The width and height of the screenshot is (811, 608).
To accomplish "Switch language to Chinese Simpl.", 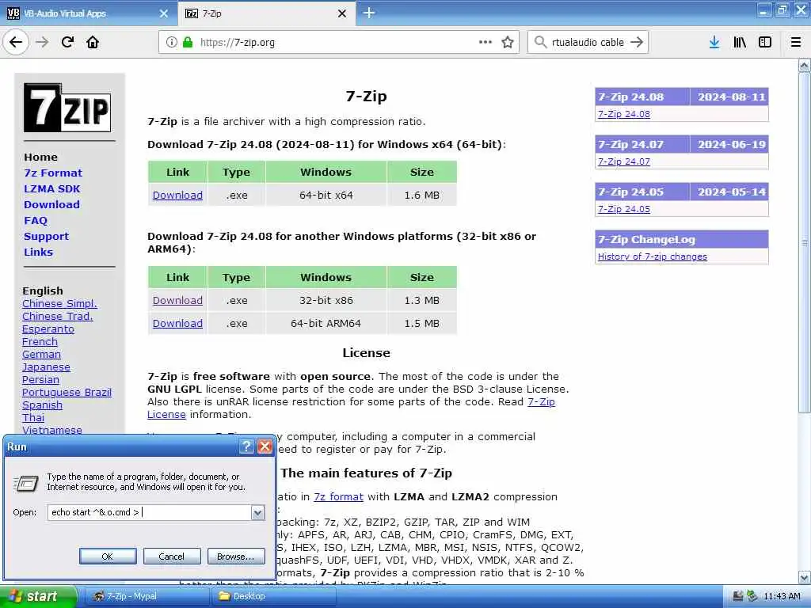I will tap(59, 304).
